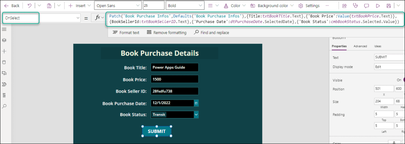Open the more options ellipsis

click(x=327, y=6)
